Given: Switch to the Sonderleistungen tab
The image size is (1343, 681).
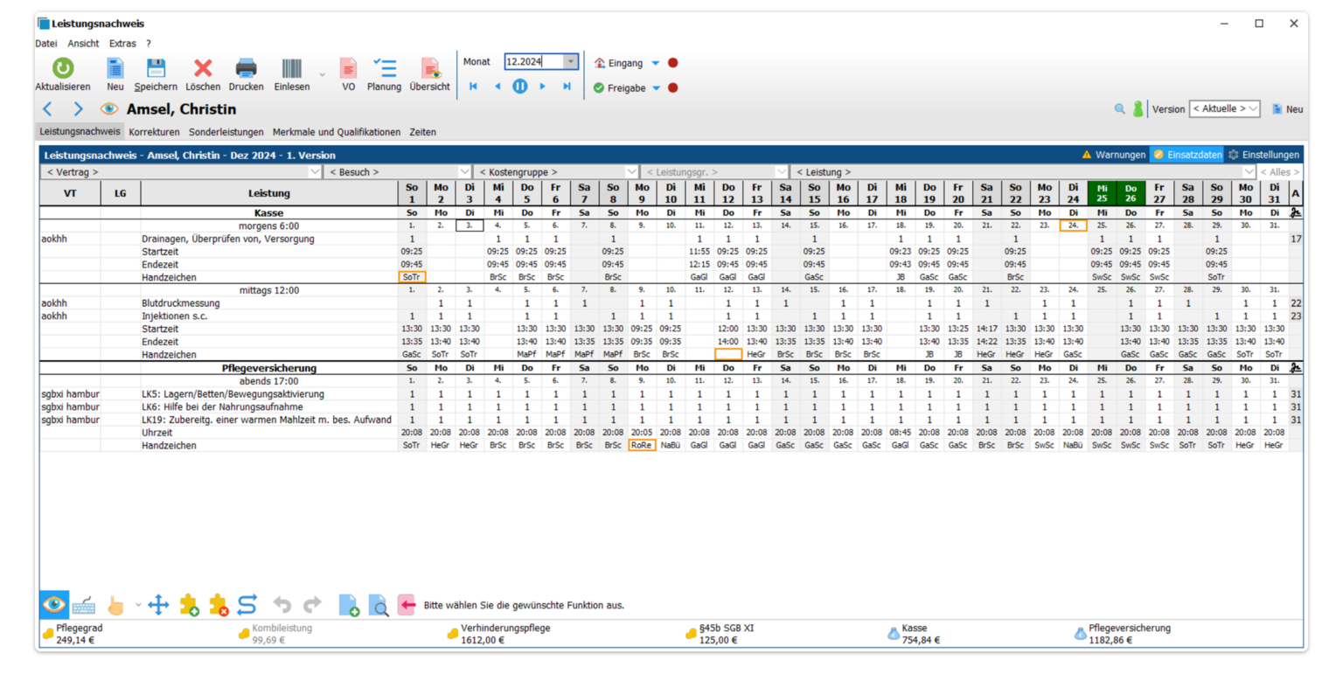Looking at the screenshot, I should pos(226,132).
